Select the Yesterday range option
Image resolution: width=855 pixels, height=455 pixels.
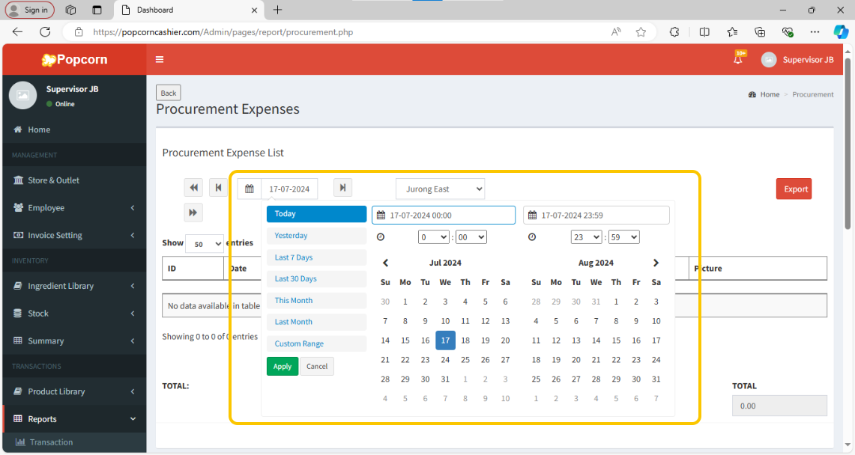click(316, 236)
